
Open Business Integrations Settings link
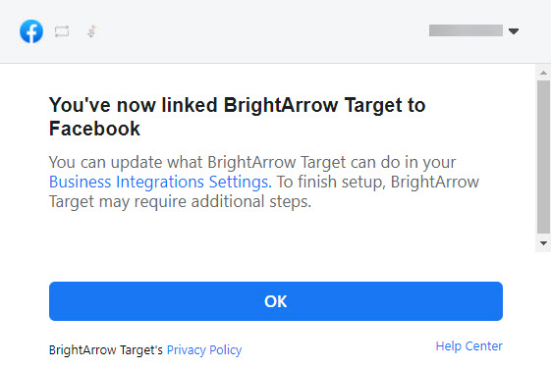pyautogui.click(x=160, y=182)
